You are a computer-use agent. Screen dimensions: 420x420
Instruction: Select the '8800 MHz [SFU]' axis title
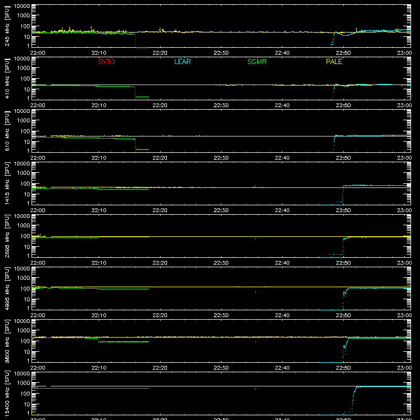click(7, 341)
